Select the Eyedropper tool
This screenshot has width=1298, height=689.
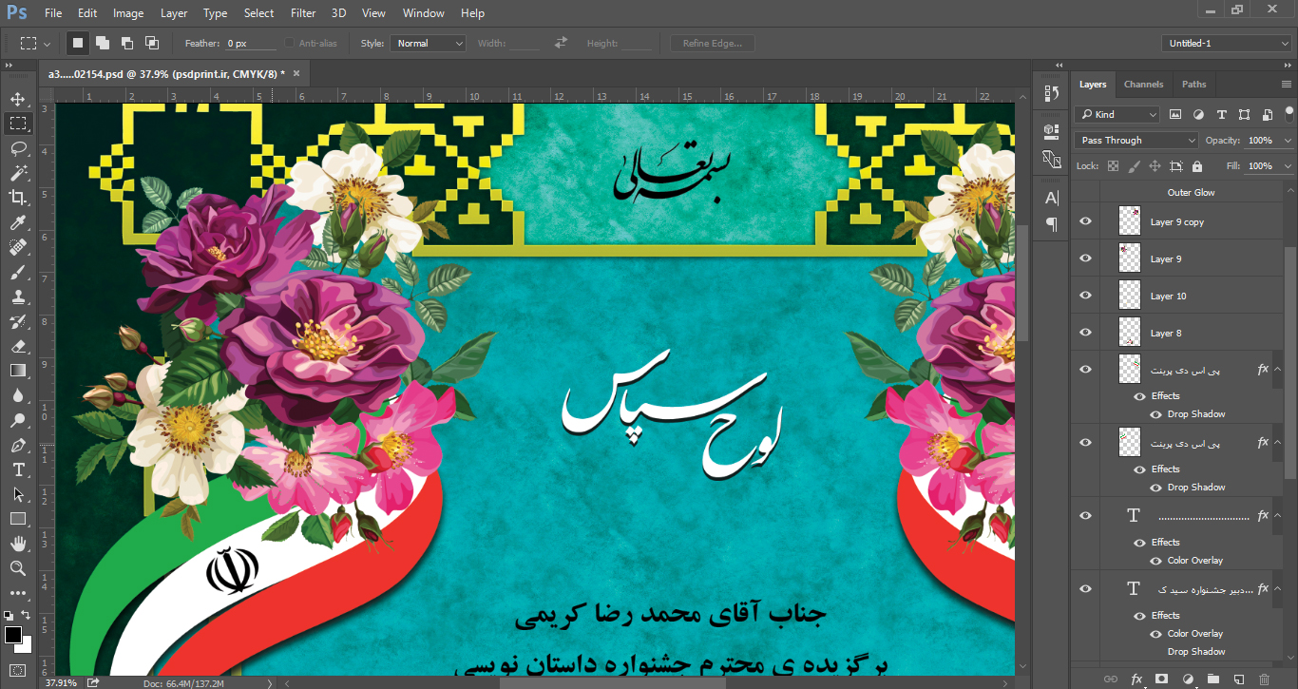(x=17, y=222)
